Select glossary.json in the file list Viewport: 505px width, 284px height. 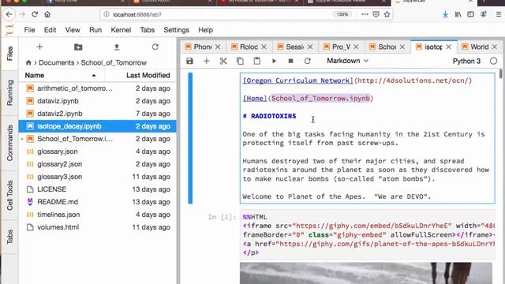click(x=97, y=151)
